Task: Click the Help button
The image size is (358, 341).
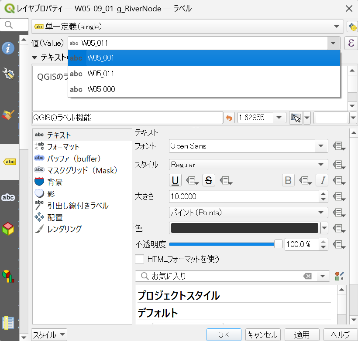Action: 341,334
